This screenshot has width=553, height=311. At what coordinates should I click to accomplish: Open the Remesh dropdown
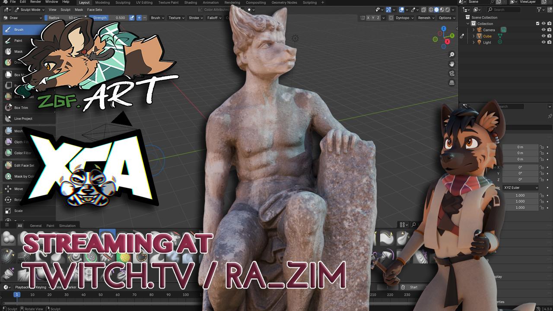pyautogui.click(x=426, y=18)
